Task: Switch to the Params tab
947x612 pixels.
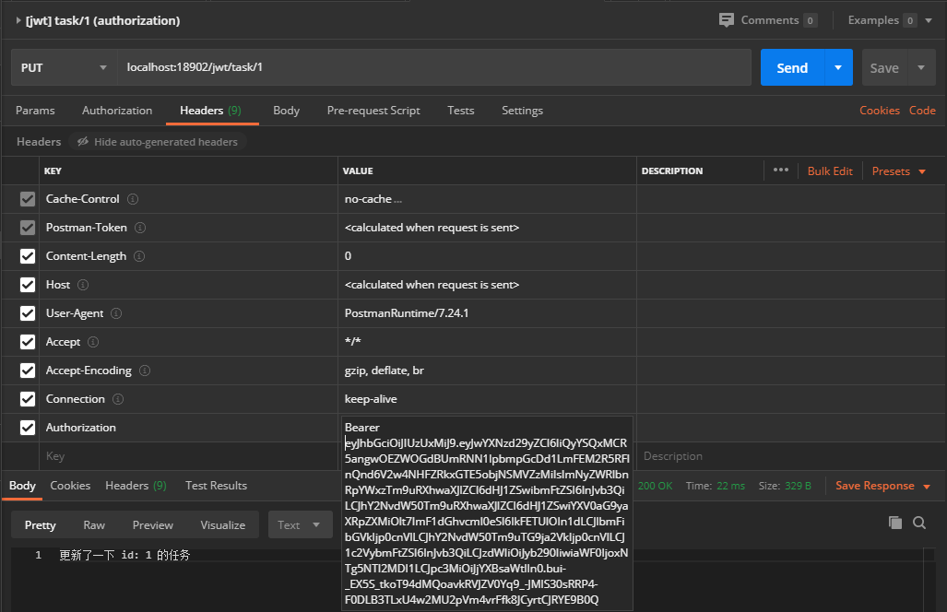Action: coord(35,111)
